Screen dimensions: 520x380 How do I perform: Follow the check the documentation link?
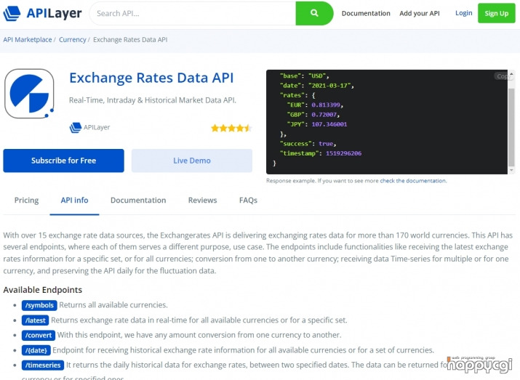413,181
